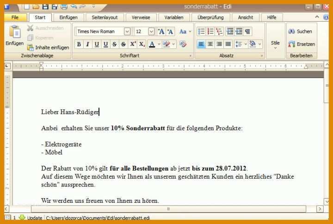
Task: Click the Print icon in quick access toolbar
Action: (x=64, y=6)
